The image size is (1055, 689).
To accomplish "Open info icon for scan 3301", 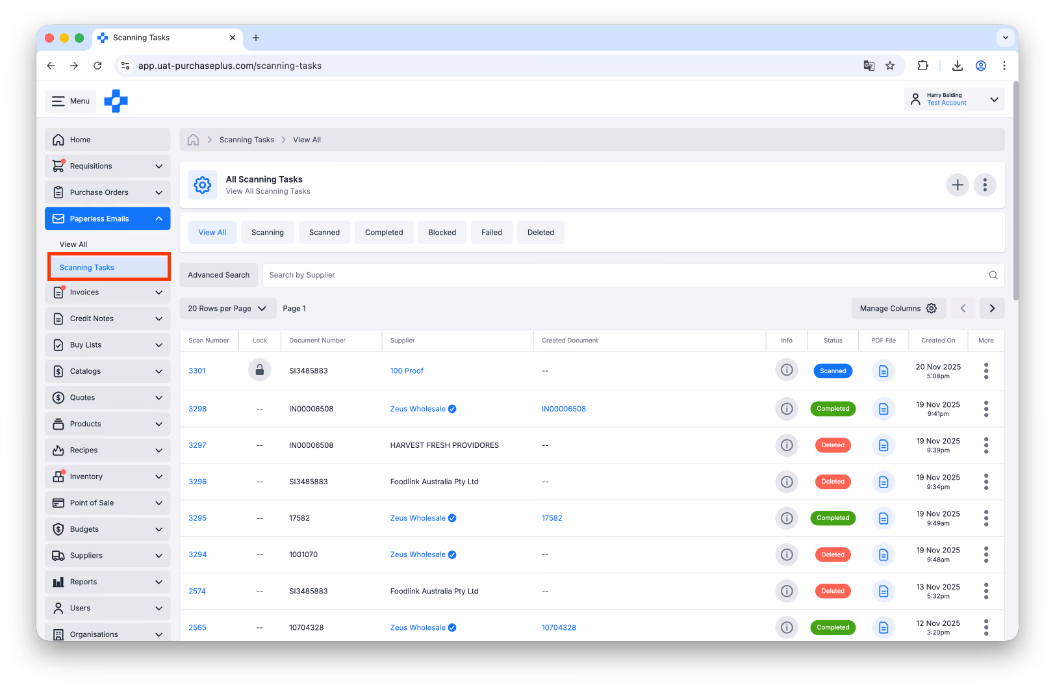I will [x=787, y=370].
